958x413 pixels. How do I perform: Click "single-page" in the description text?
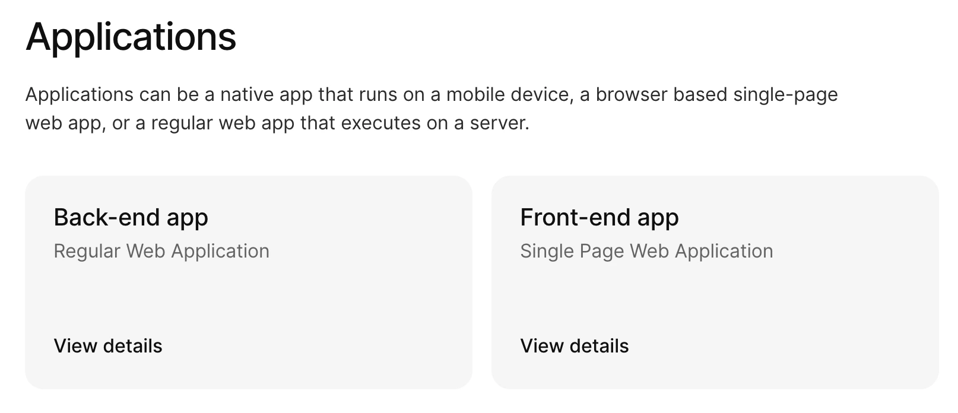[x=785, y=95]
